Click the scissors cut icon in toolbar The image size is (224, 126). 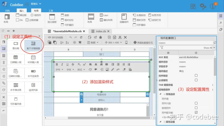[x=120, y=37]
